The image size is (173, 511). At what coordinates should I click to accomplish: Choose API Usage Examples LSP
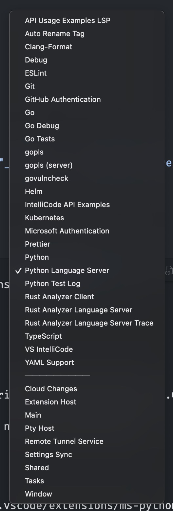(87, 20)
